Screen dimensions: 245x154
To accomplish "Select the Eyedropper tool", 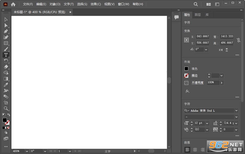I will (6, 85).
